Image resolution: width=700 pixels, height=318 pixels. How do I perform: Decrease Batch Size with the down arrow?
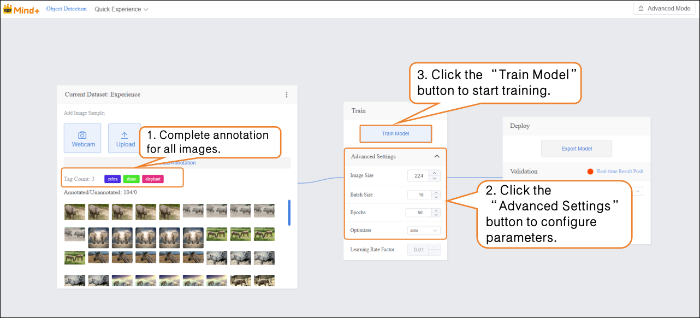point(435,197)
